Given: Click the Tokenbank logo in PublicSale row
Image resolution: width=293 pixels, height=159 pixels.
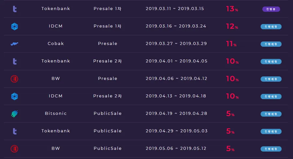Looking at the screenshot, I should [15, 131].
